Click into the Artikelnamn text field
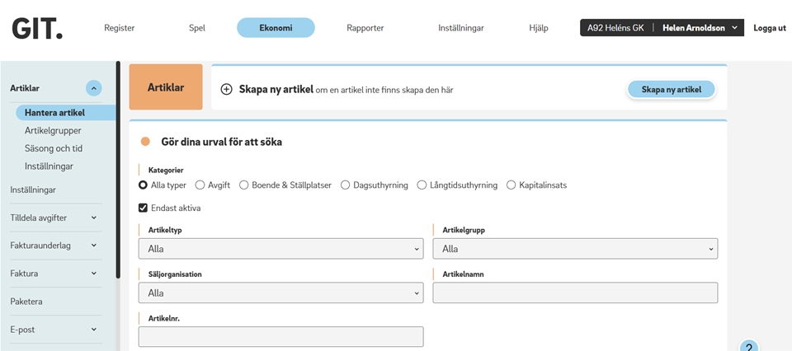 click(x=575, y=292)
